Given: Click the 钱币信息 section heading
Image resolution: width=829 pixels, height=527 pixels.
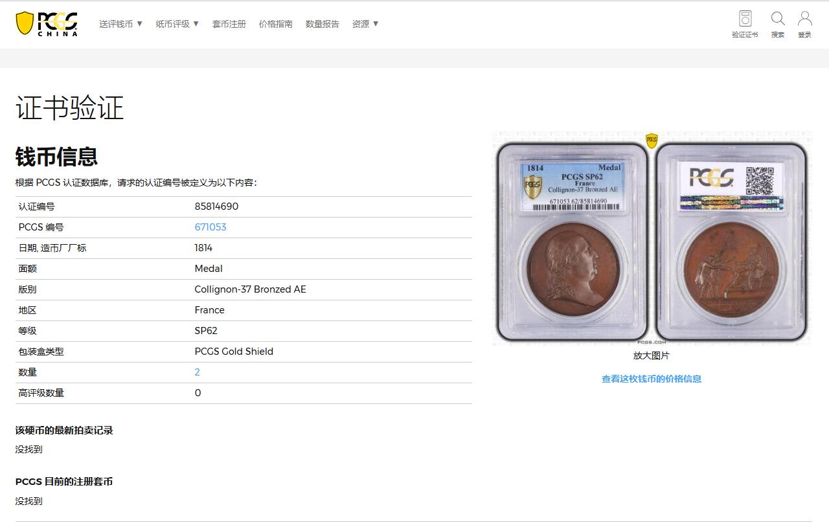Looking at the screenshot, I should pyautogui.click(x=56, y=157).
